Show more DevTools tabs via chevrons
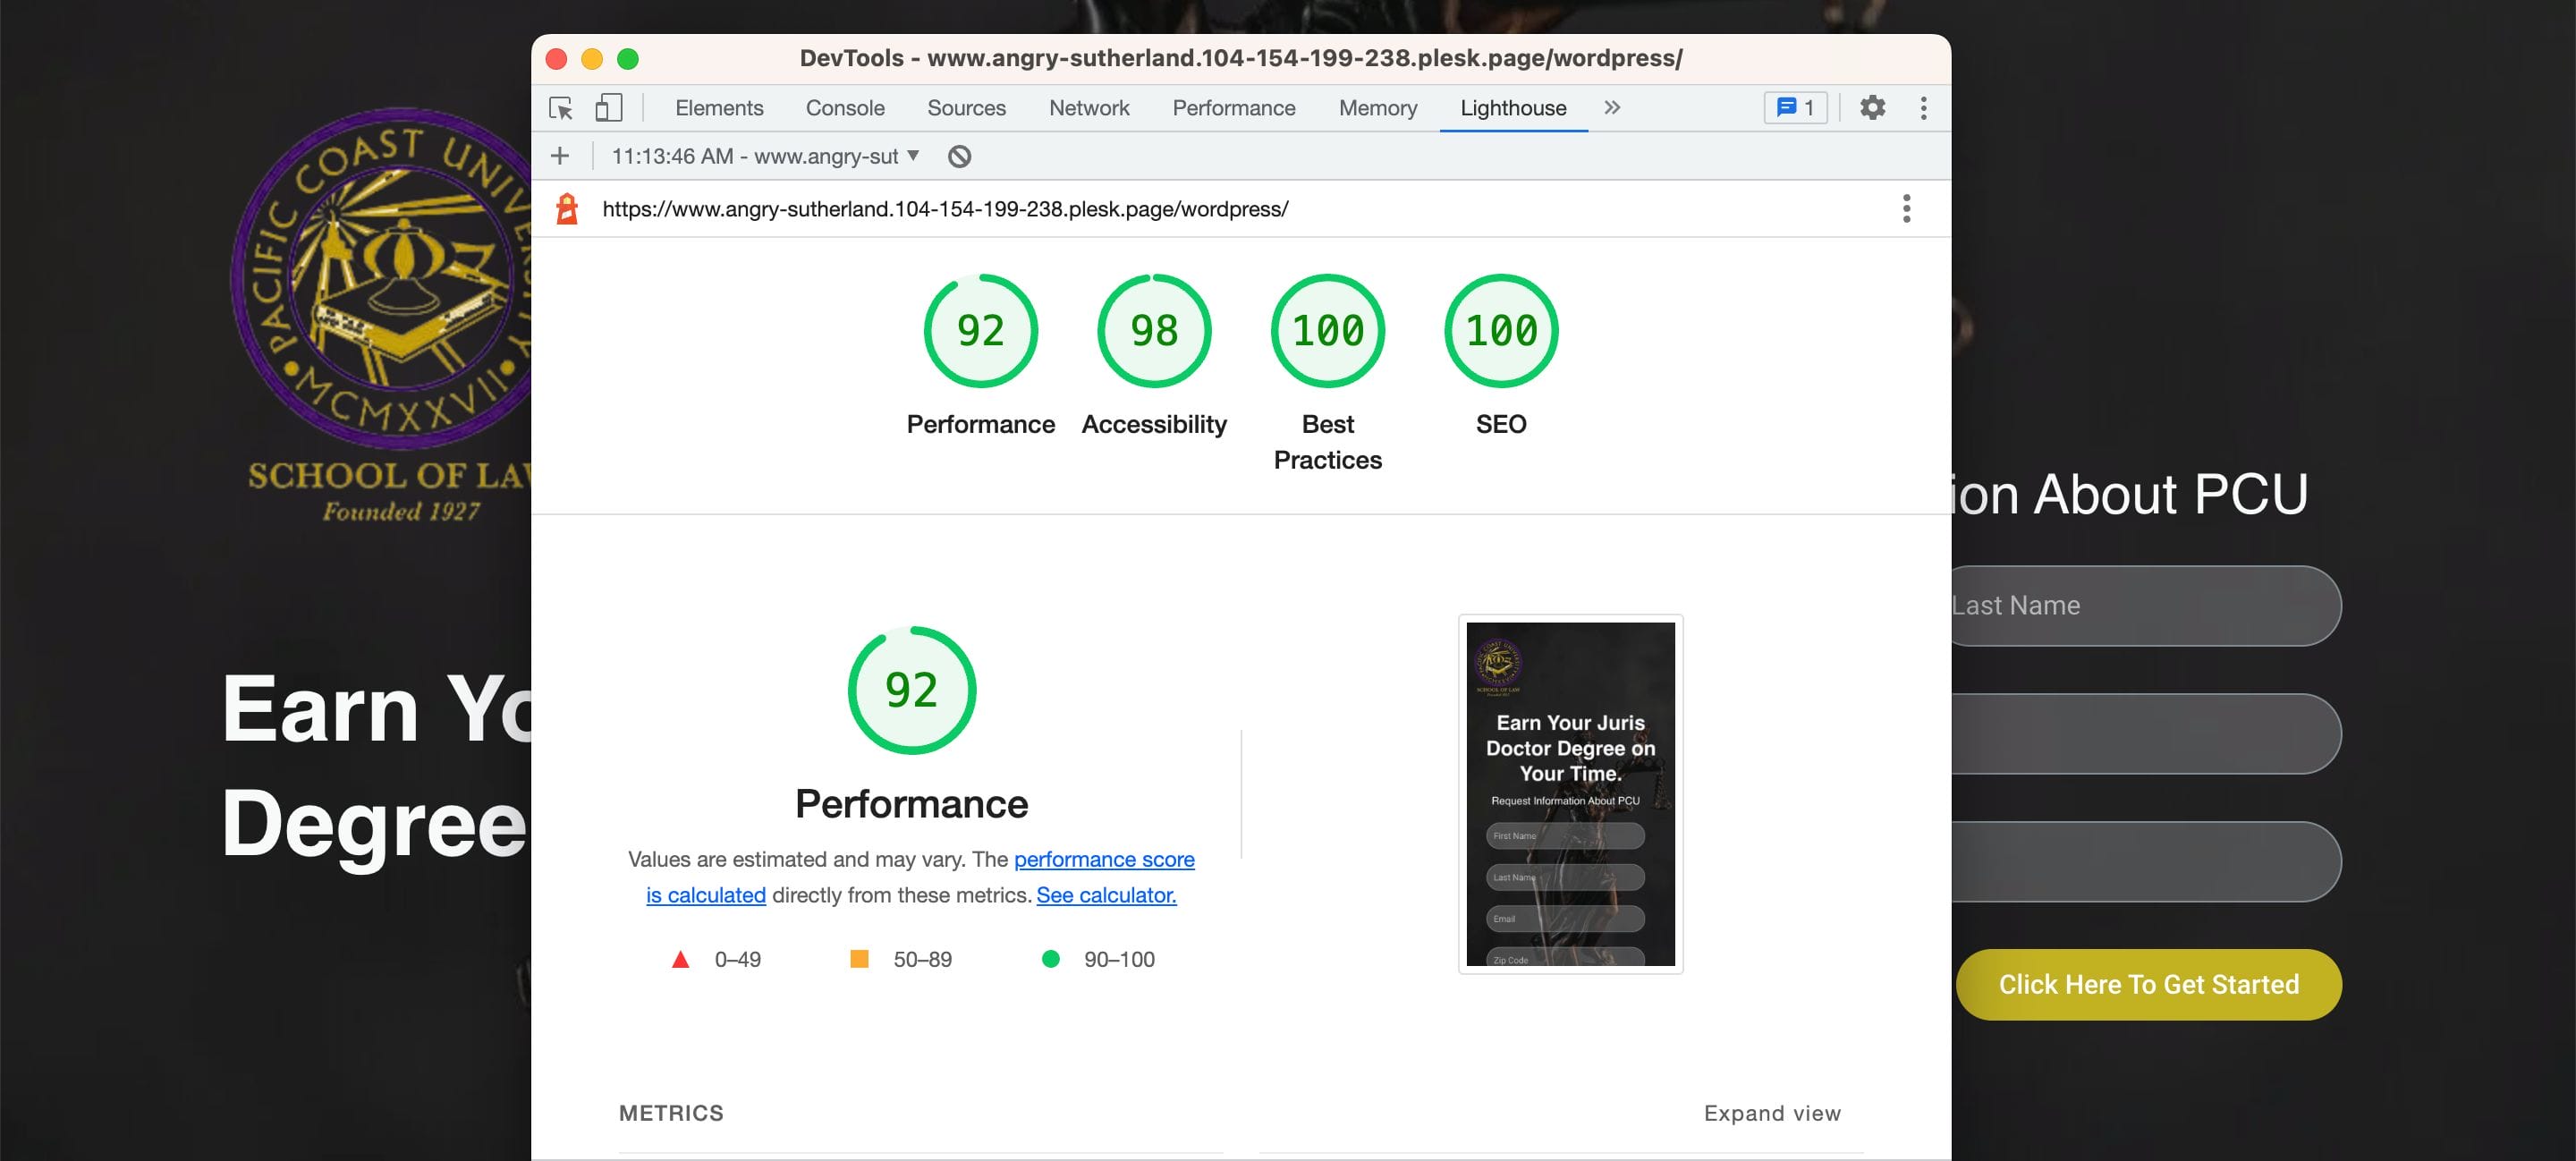 [x=1612, y=108]
